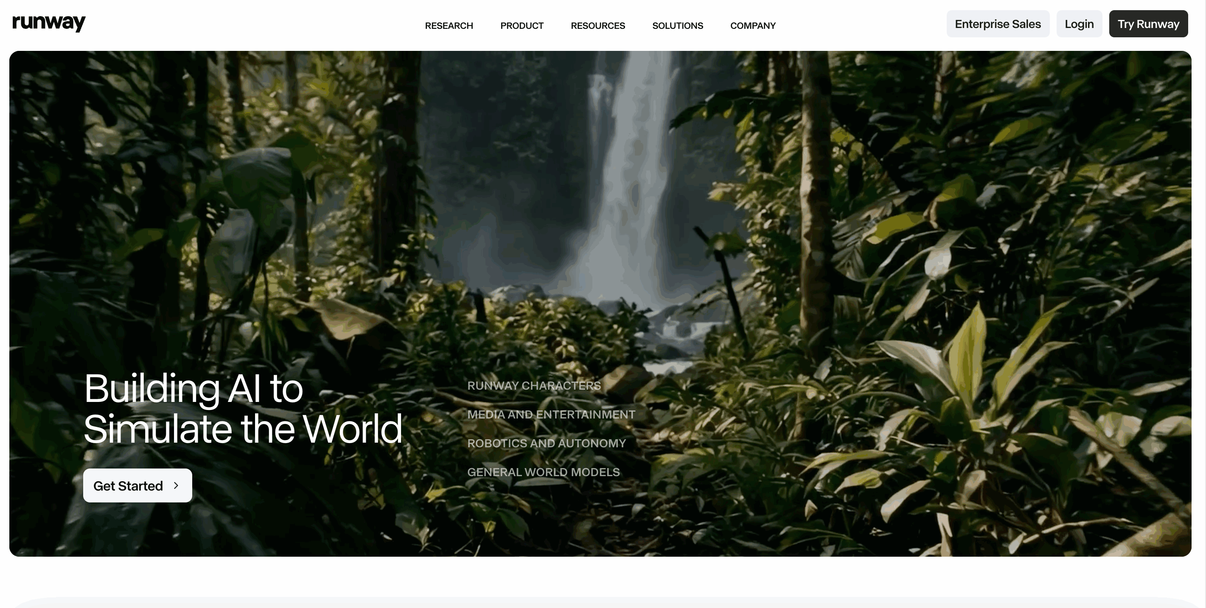Open the GENERAL WORLD MODELS link
Screen dimensions: 1206x608
click(x=543, y=472)
